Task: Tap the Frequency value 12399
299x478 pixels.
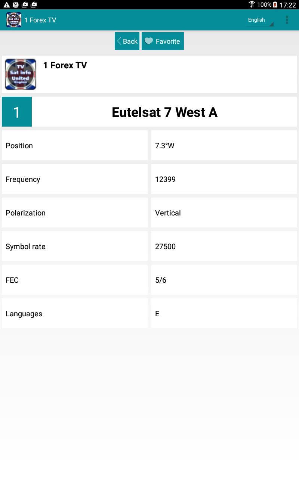Action: click(165, 179)
